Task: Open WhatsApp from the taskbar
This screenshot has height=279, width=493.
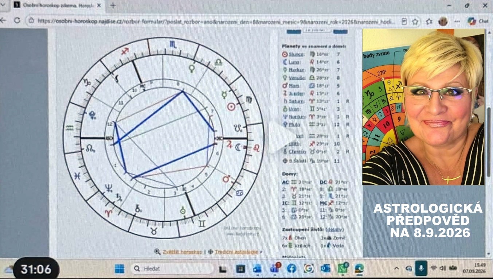Action: 343,268
